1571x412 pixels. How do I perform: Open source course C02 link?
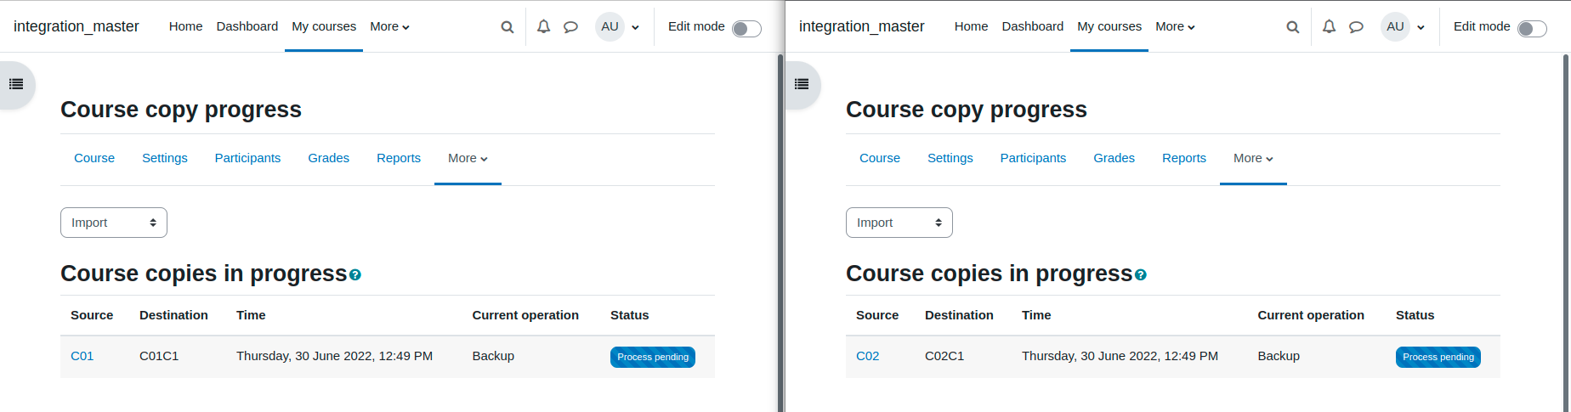pyautogui.click(x=867, y=356)
